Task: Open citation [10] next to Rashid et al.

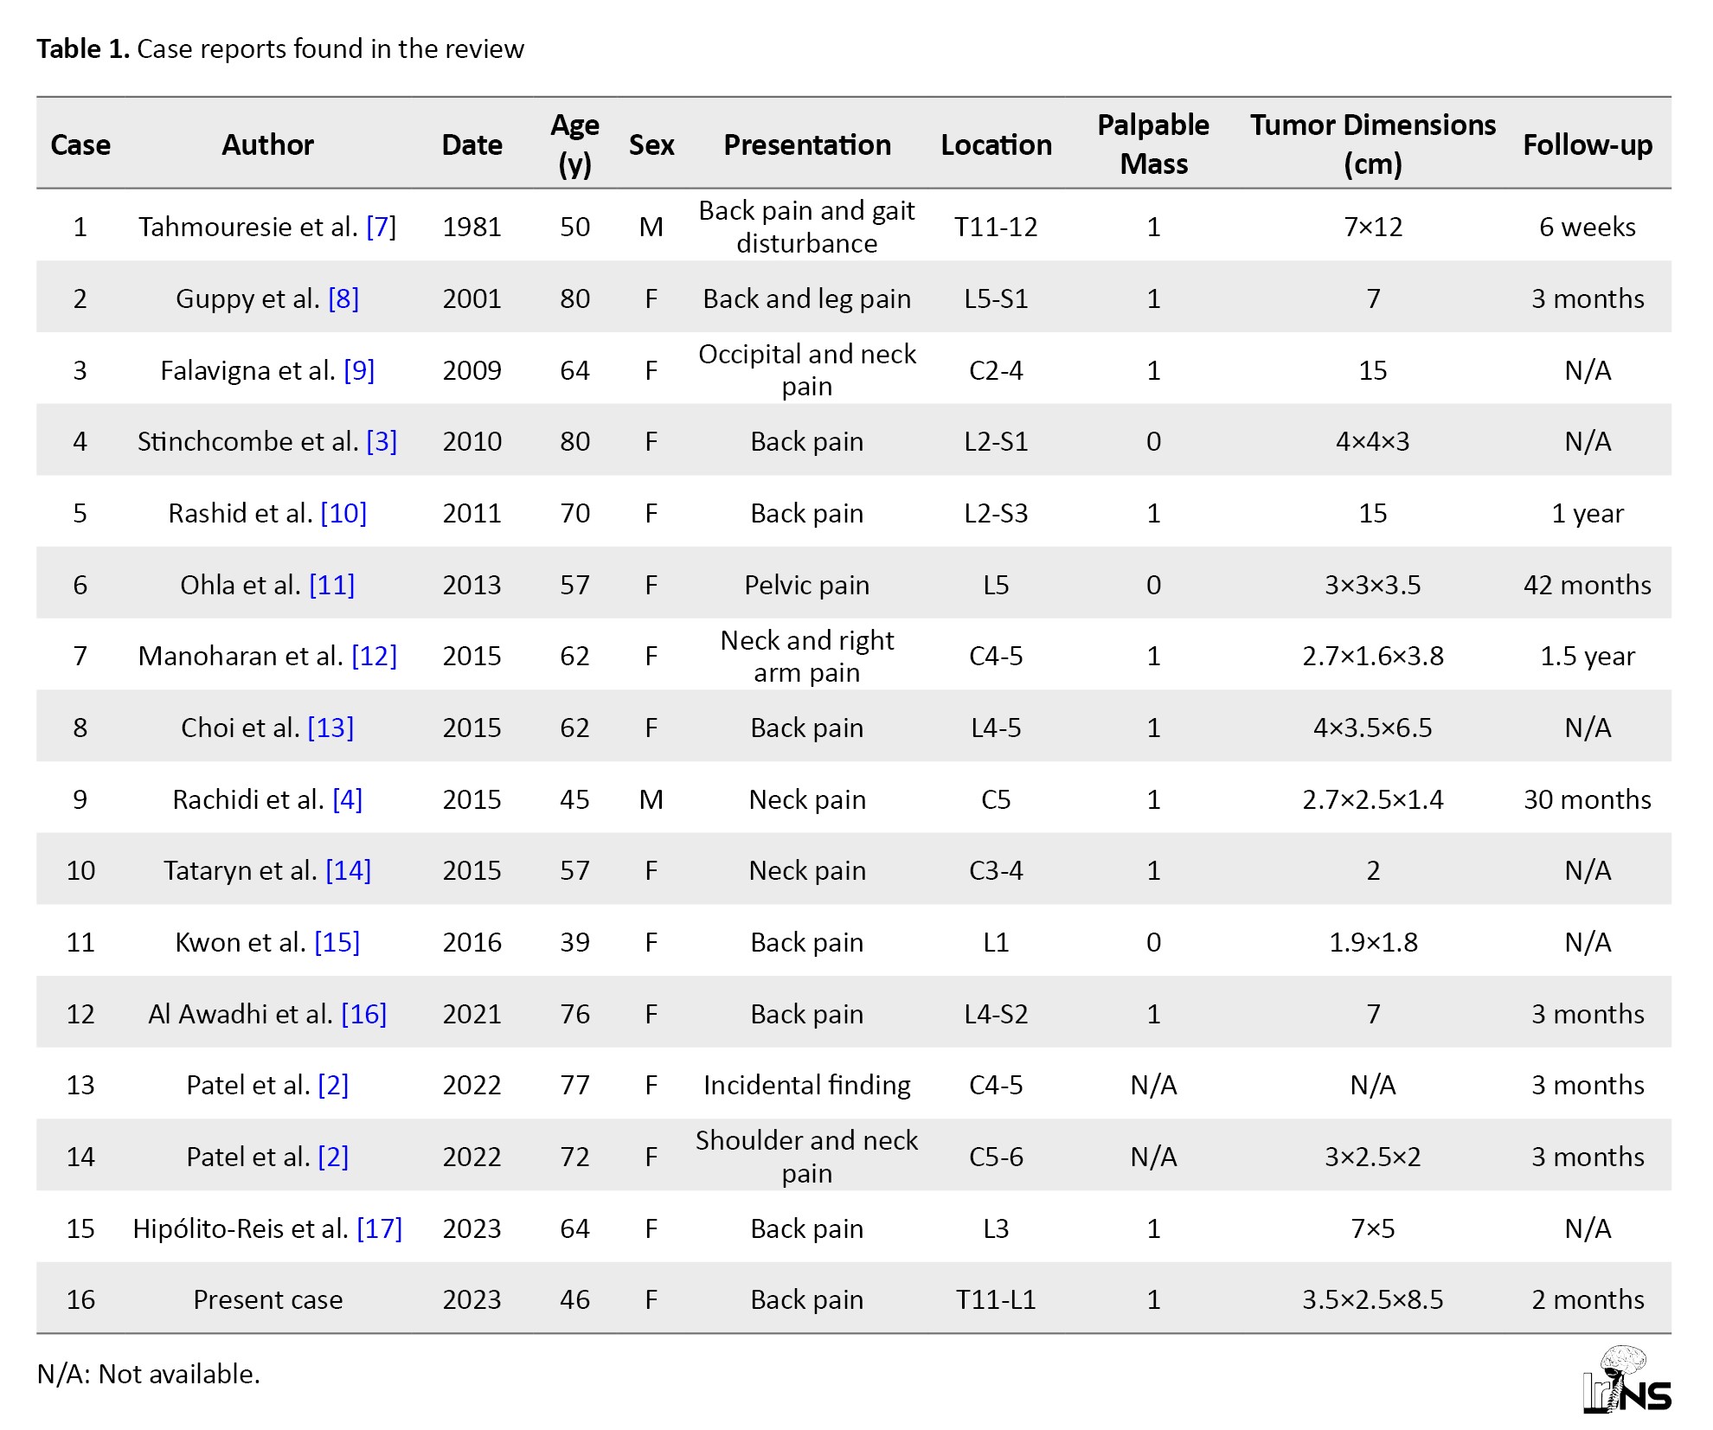Action: point(343,513)
